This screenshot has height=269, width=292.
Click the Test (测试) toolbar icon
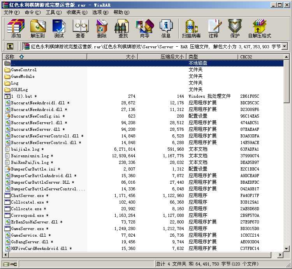59,28
